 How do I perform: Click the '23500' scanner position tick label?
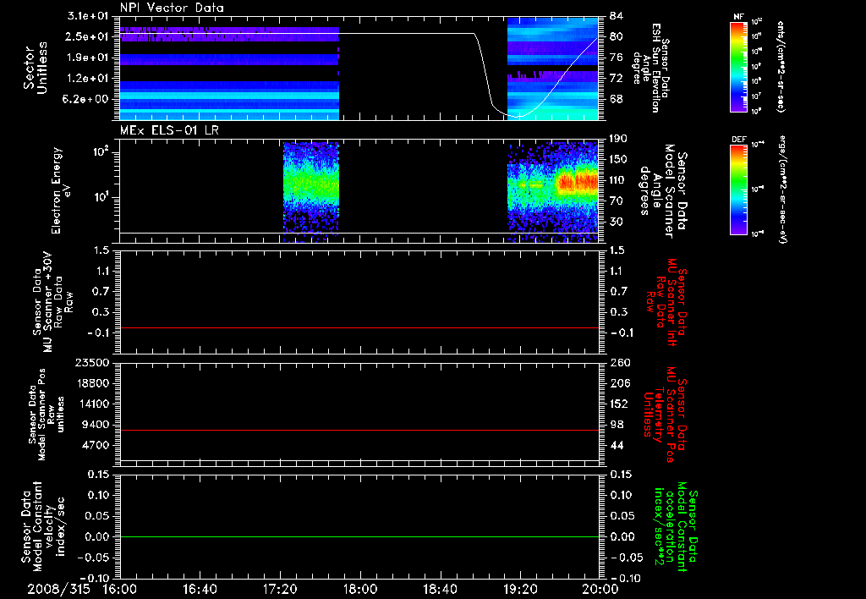[x=92, y=362]
